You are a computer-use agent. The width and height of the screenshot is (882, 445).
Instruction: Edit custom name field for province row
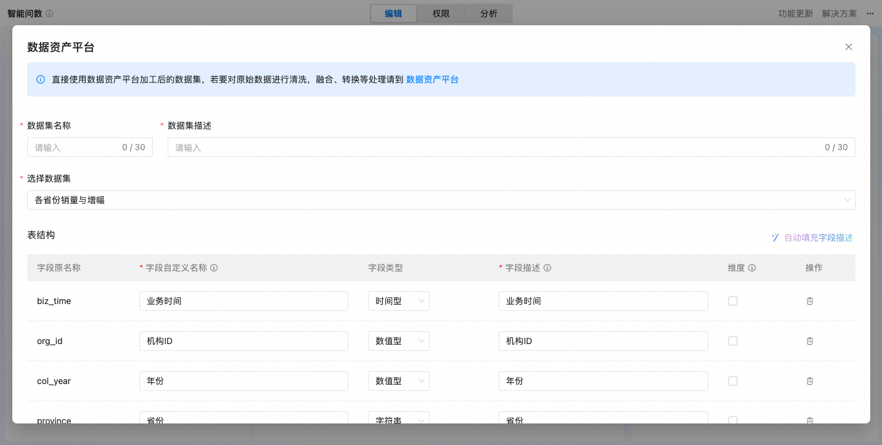tap(243, 418)
